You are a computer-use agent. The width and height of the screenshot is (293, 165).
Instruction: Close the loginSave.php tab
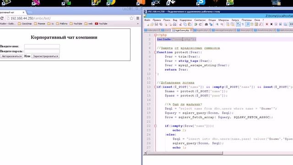(191, 30)
